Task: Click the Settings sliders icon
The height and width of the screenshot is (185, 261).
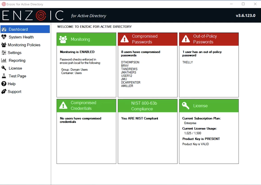Action: 4,52
